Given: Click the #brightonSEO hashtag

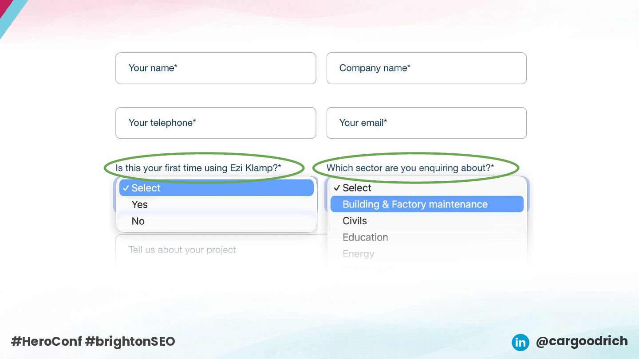Looking at the screenshot, I should click(130, 341).
